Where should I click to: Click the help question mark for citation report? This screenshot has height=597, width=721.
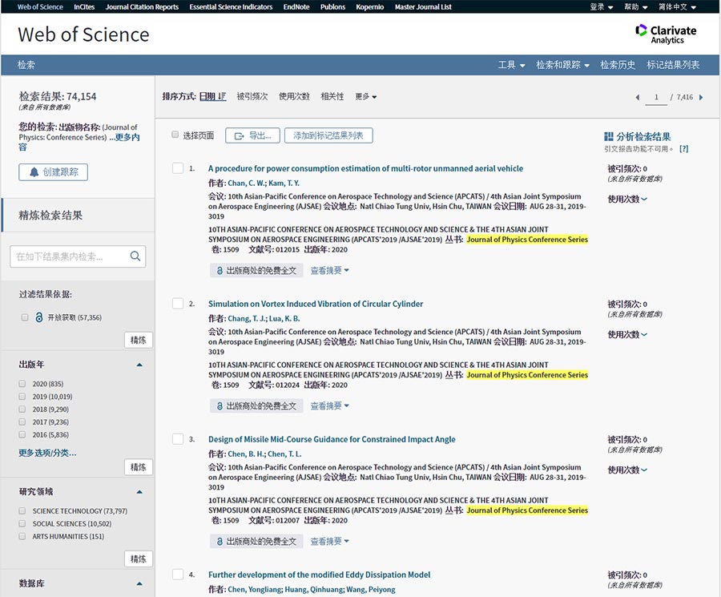point(684,148)
